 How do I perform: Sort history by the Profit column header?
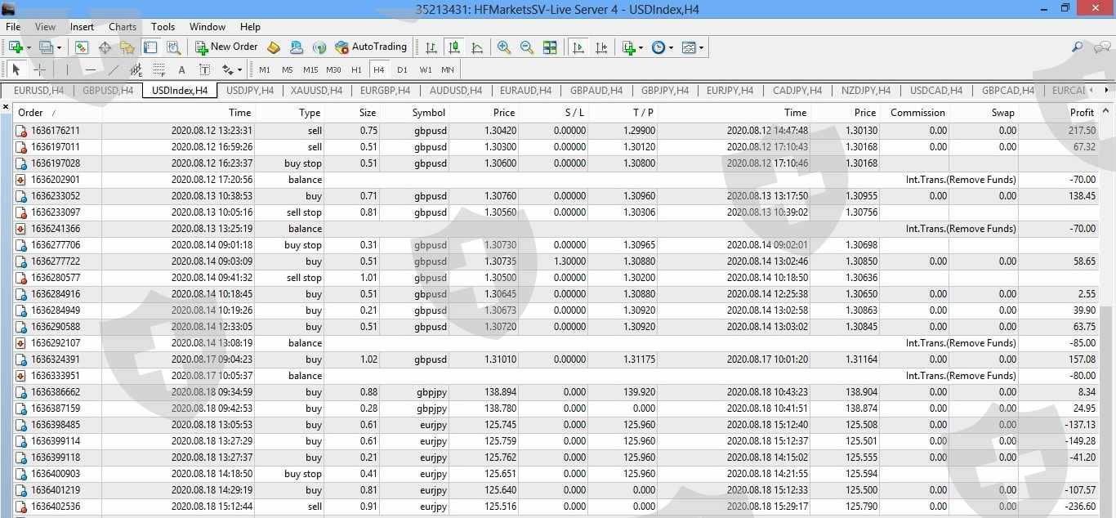pyautogui.click(x=1082, y=113)
